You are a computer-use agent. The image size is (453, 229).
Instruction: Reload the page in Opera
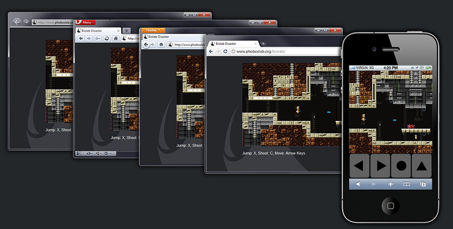pos(107,38)
